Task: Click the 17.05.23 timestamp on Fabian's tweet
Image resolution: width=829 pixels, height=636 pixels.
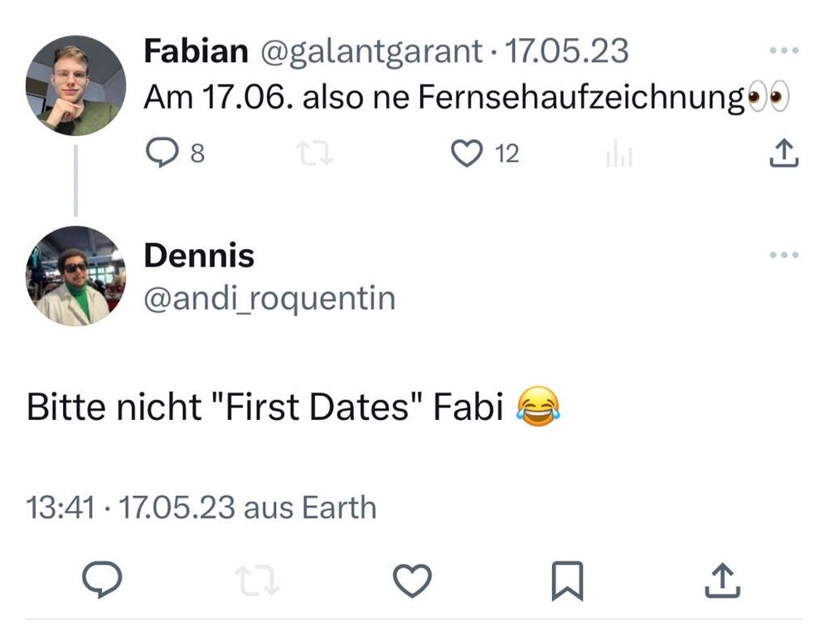Action: coord(569,50)
